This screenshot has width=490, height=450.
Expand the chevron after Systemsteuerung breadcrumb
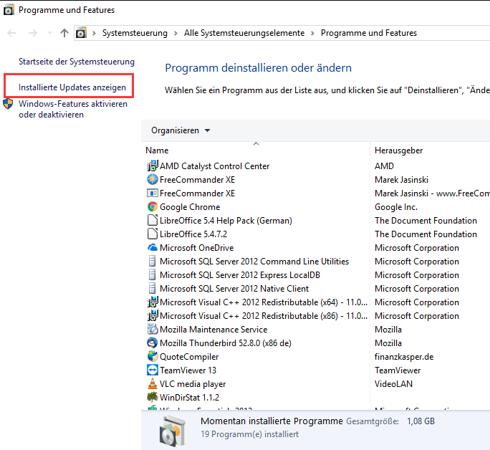click(176, 33)
